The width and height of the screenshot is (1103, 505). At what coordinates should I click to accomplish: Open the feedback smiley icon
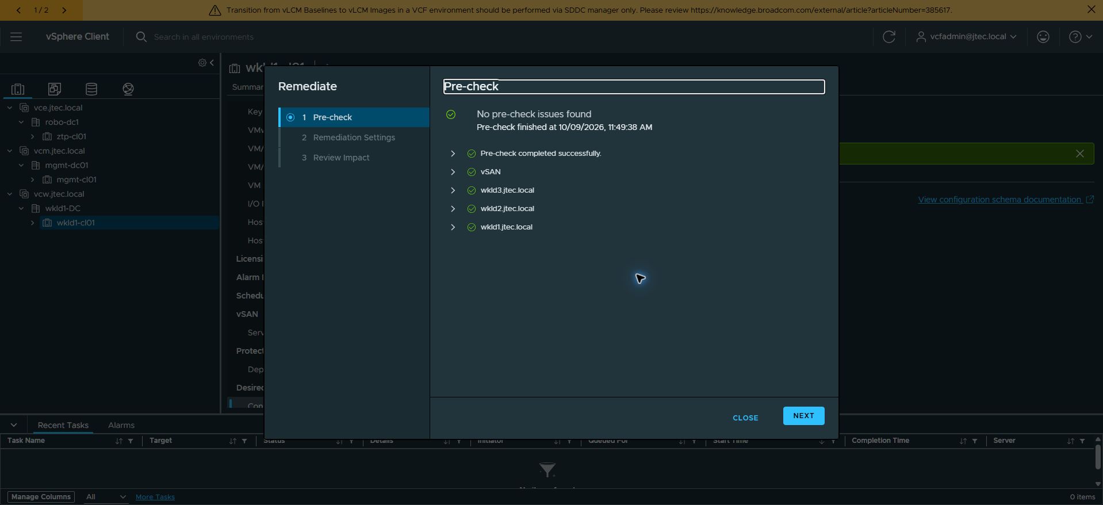coord(1043,37)
